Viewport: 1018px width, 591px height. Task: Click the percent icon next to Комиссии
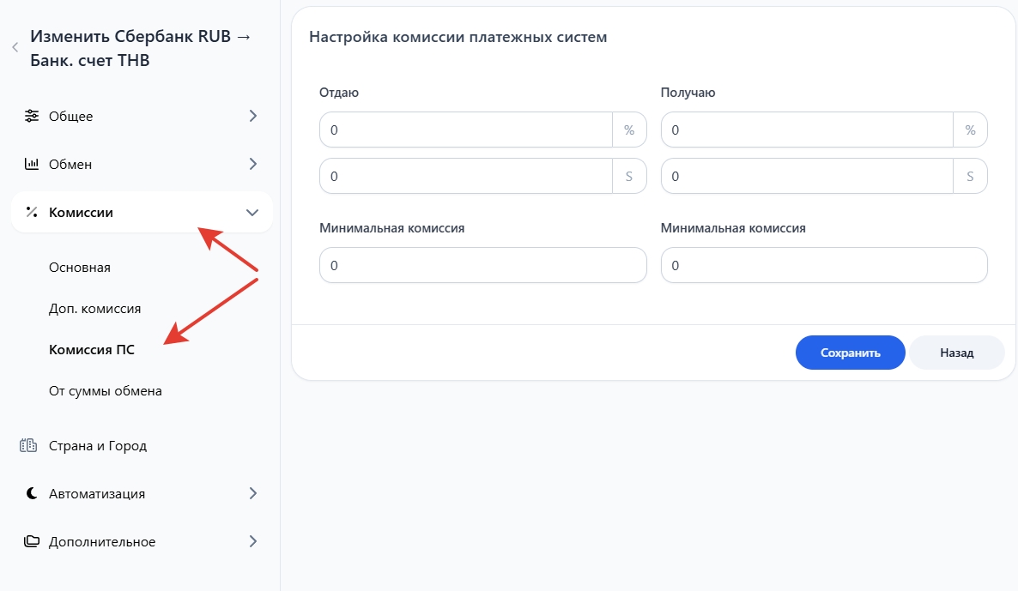[x=32, y=212]
